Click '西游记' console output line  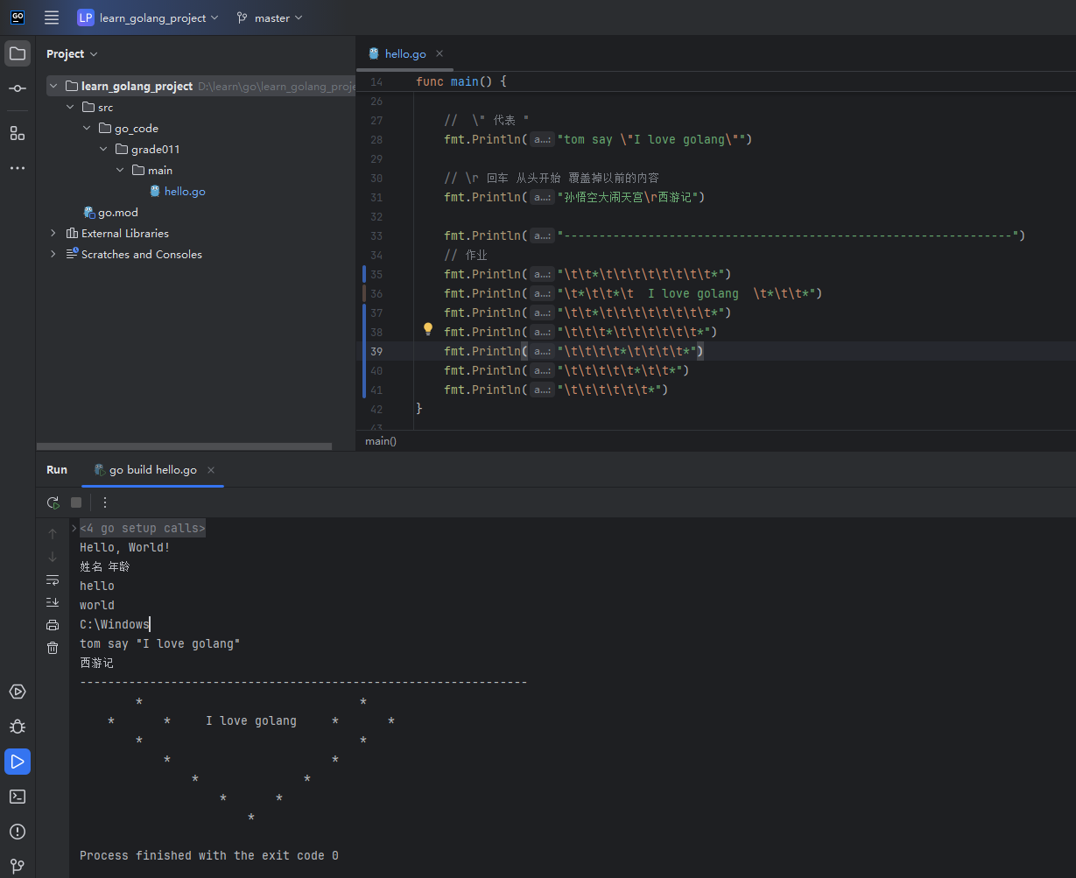pos(96,663)
